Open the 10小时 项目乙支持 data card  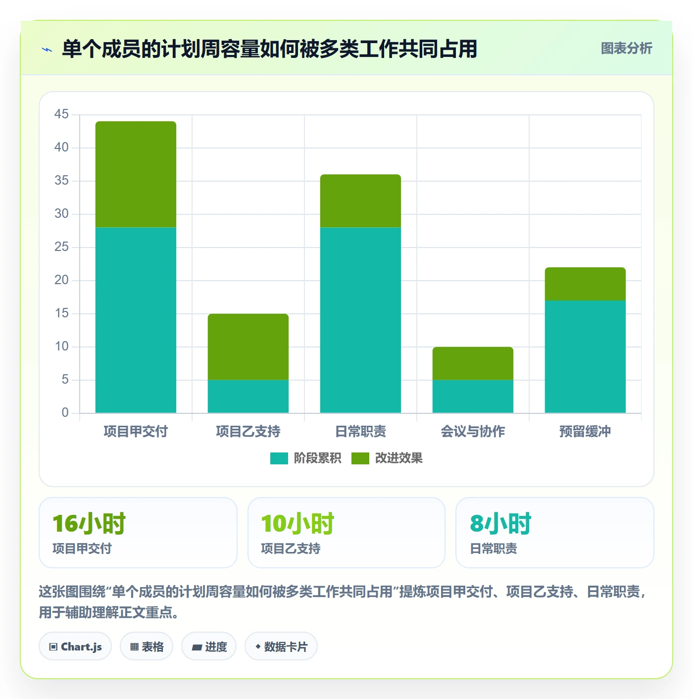coord(346,533)
